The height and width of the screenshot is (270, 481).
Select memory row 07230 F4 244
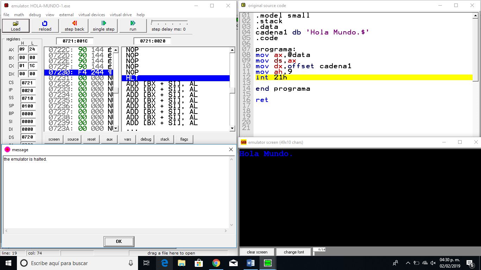[x=79, y=72]
